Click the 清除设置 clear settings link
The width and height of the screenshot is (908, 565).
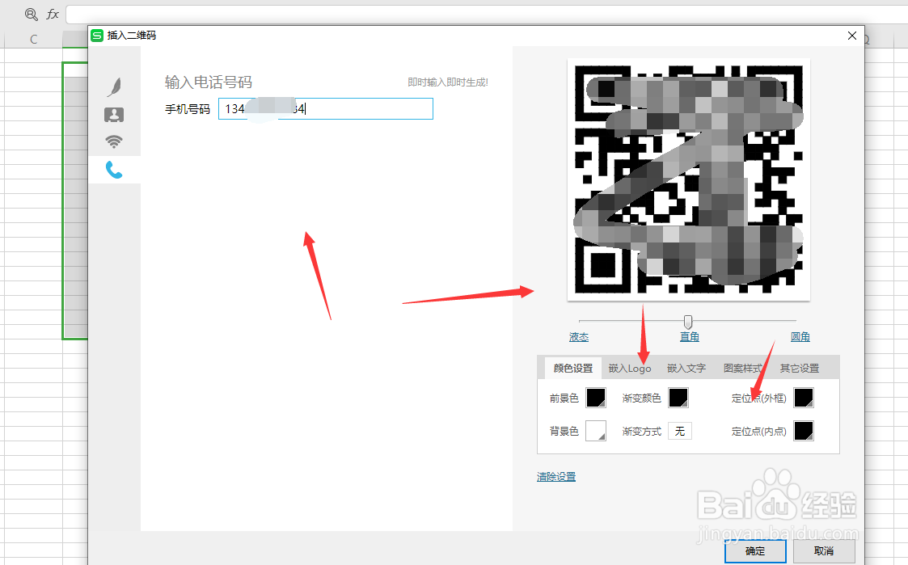click(x=556, y=476)
